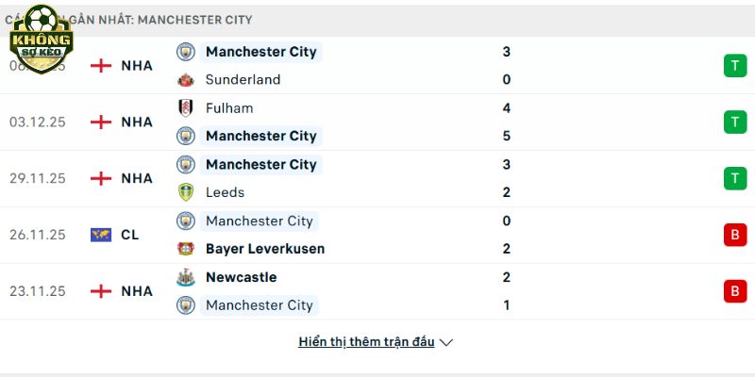The height and width of the screenshot is (377, 755).
Task: Open the Fulham team name link
Action: (229, 108)
